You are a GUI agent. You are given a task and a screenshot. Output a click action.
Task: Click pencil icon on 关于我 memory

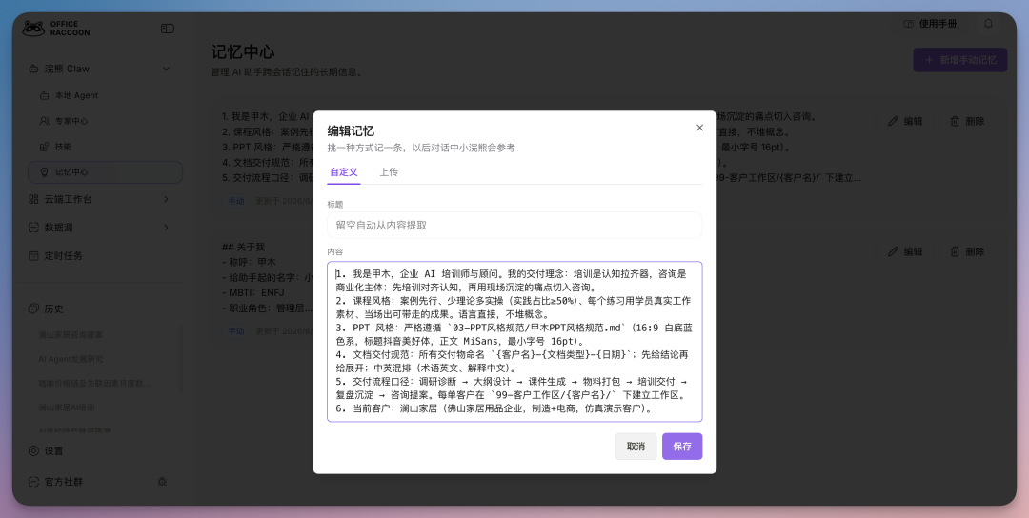pyautogui.click(x=893, y=251)
